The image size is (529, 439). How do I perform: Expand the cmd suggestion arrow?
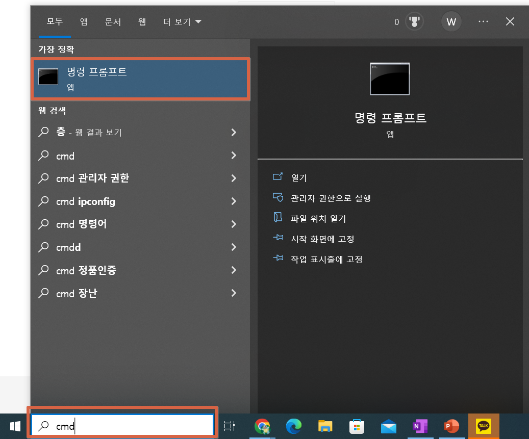pos(234,156)
